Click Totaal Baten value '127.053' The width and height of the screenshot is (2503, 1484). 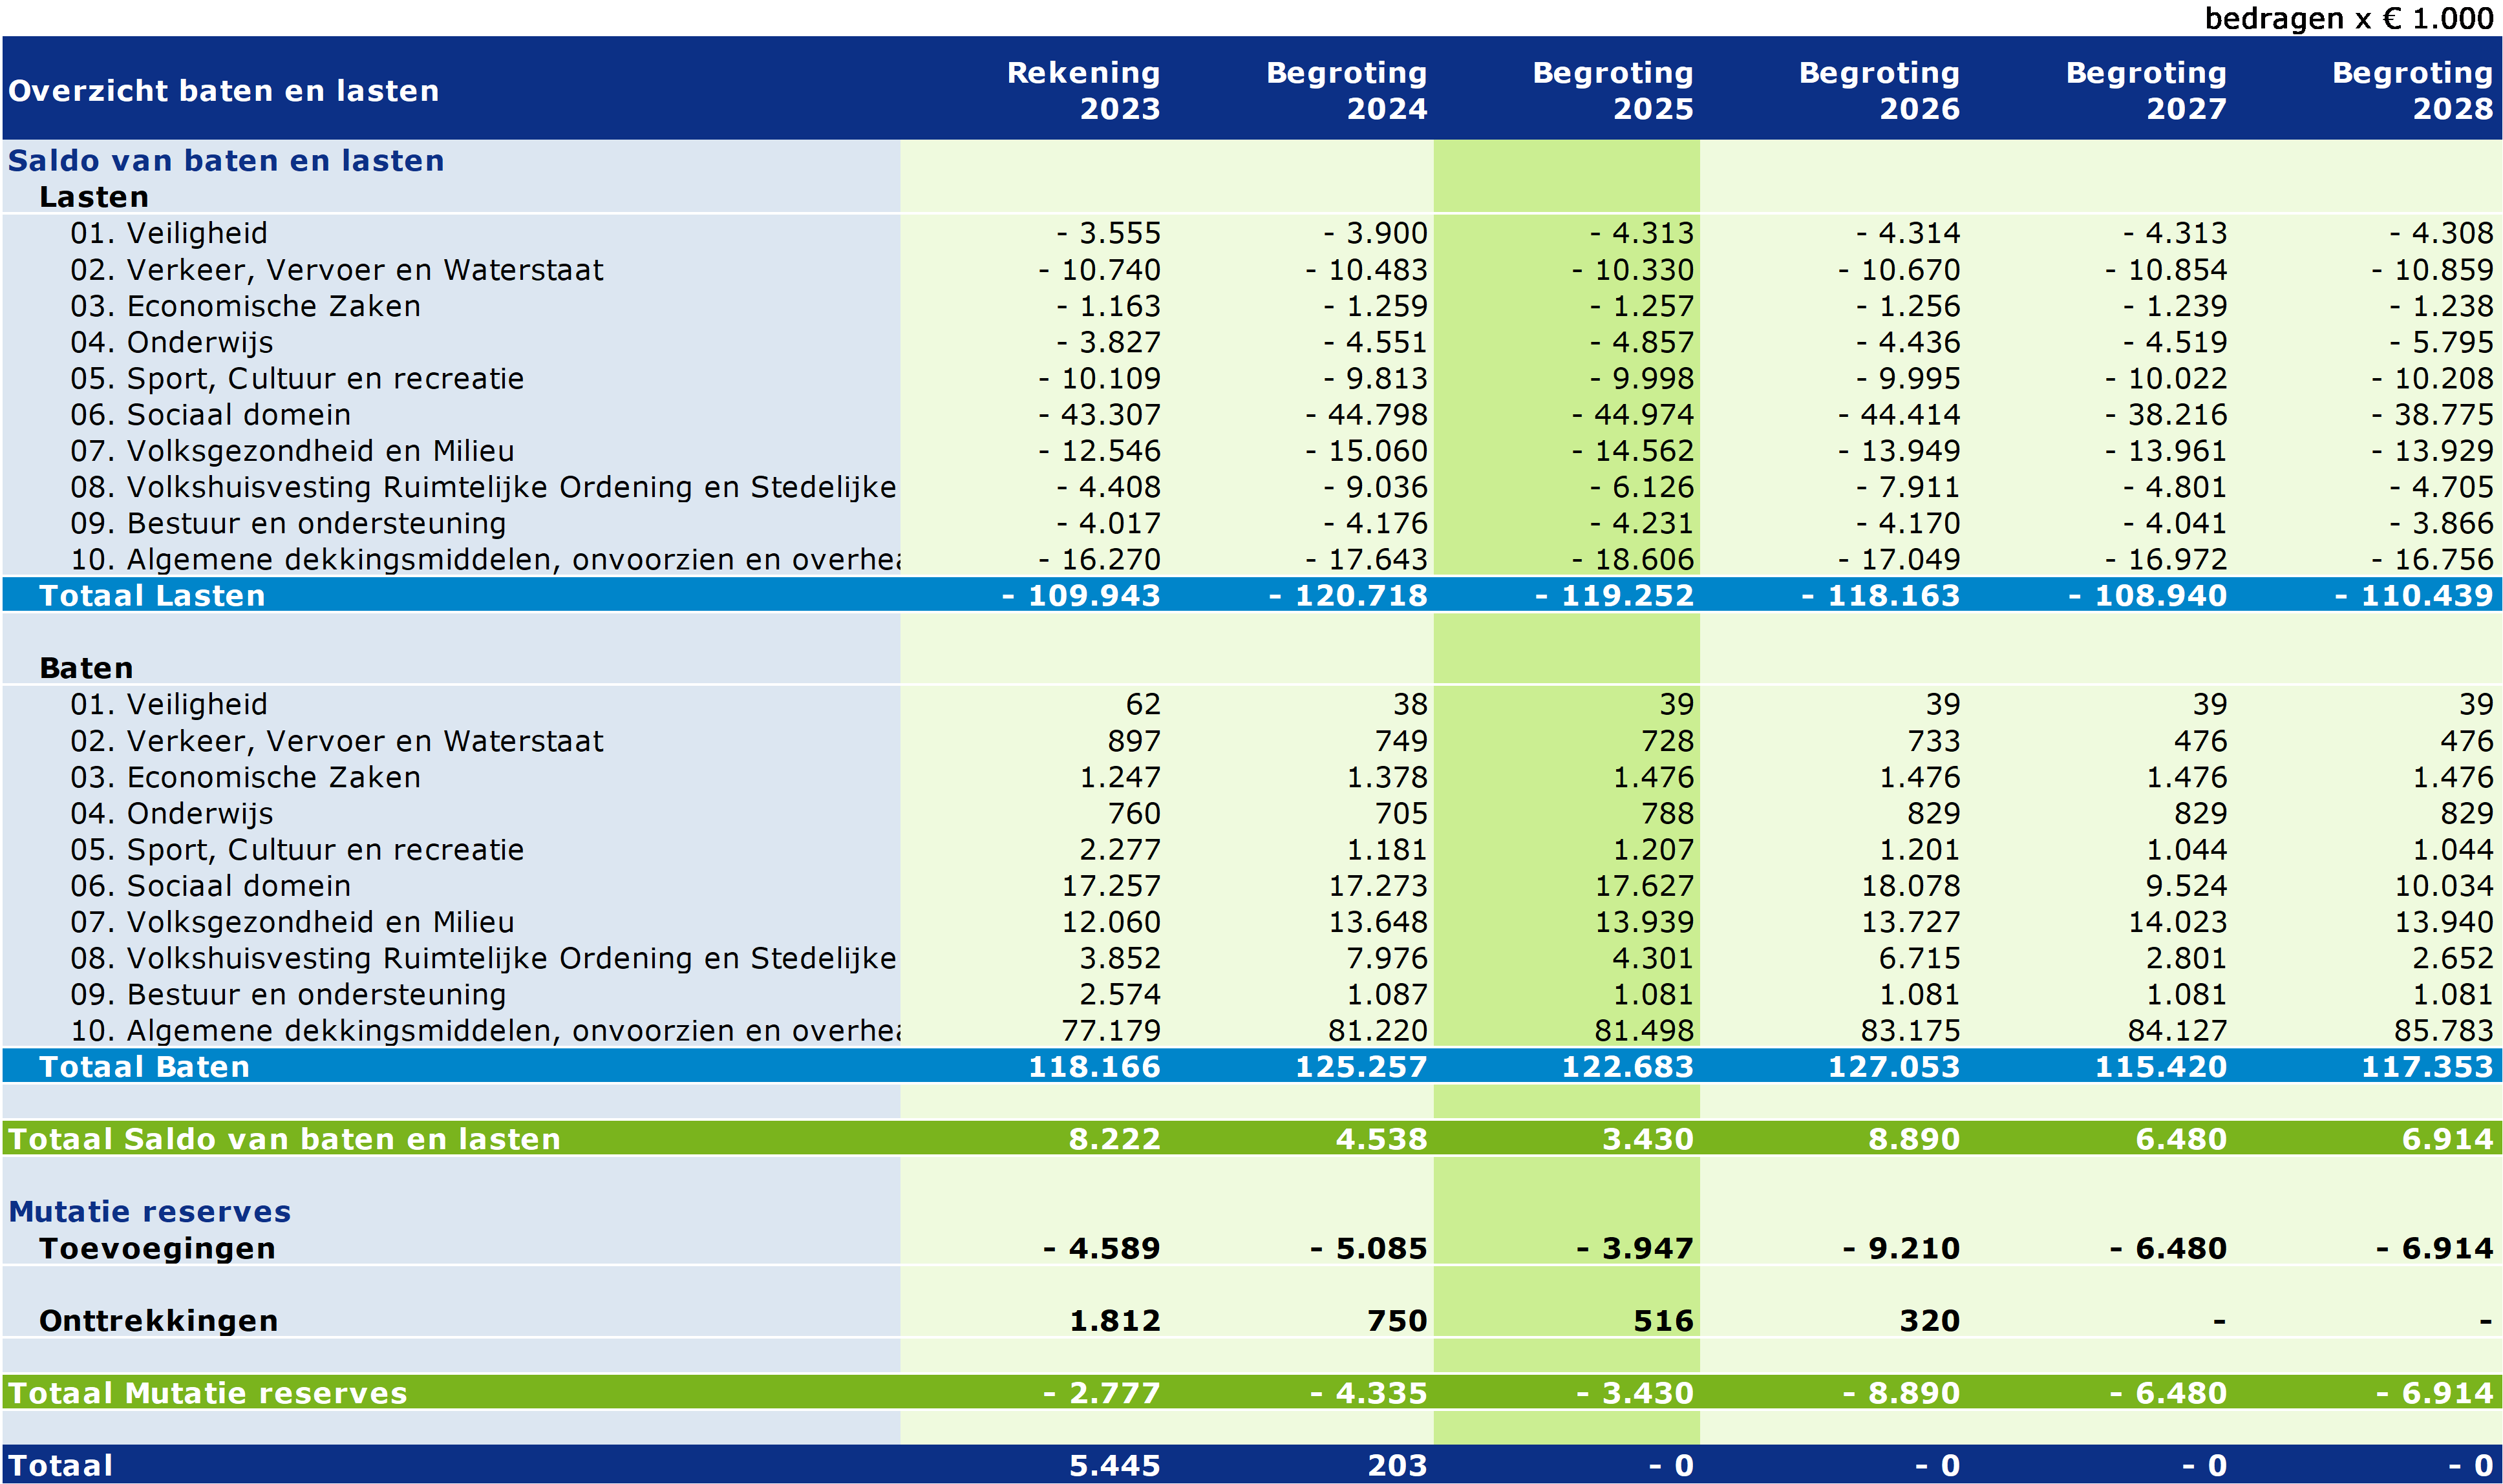pyautogui.click(x=1894, y=1067)
